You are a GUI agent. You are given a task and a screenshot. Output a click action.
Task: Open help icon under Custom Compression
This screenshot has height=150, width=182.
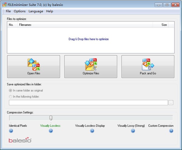pos(171,131)
